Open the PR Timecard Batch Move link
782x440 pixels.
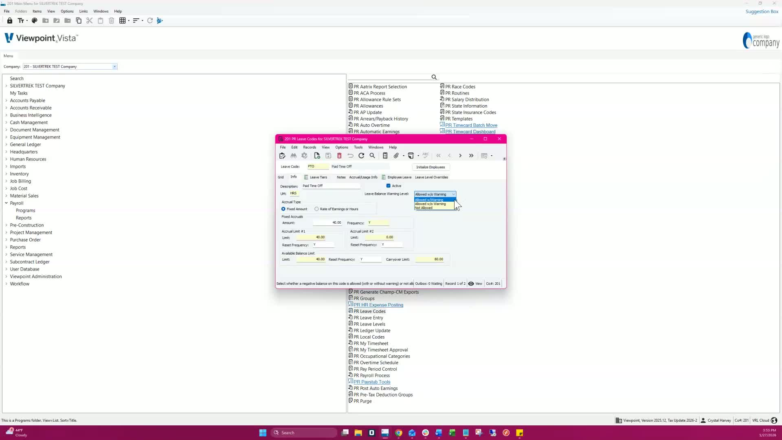[471, 125]
